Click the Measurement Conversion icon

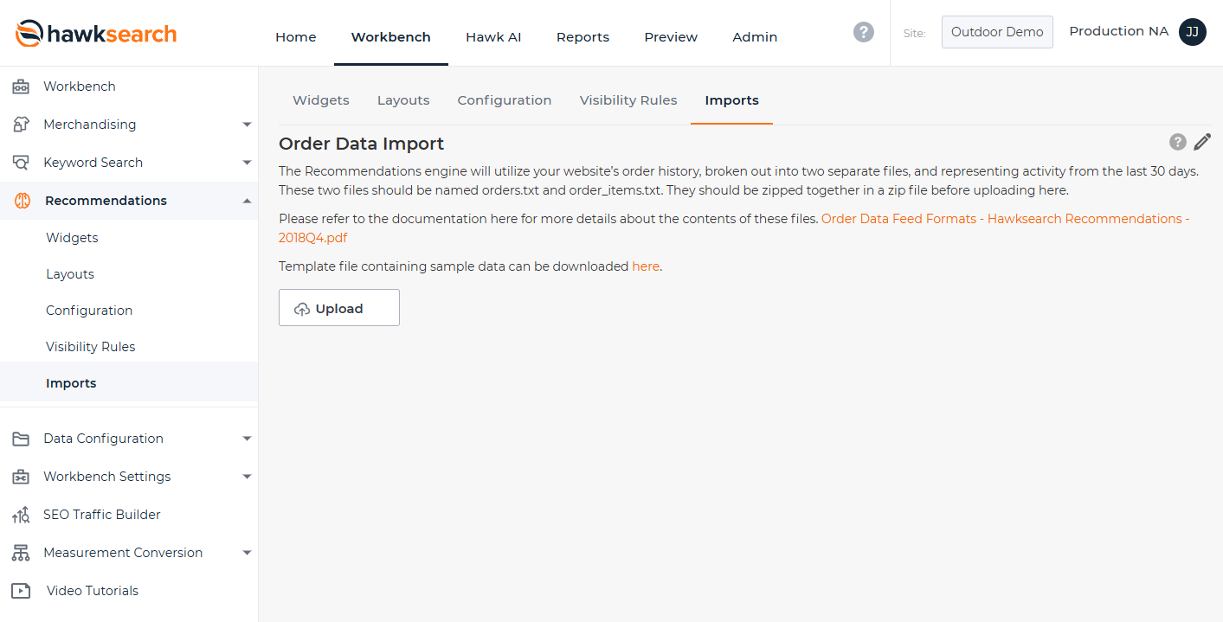click(21, 553)
